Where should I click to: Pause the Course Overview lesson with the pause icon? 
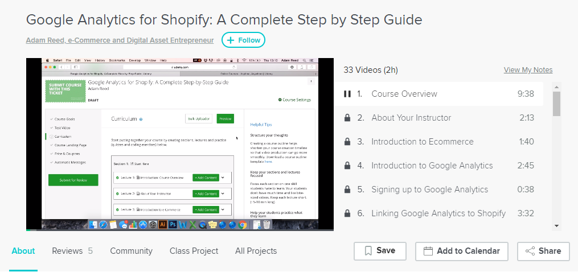[347, 94]
